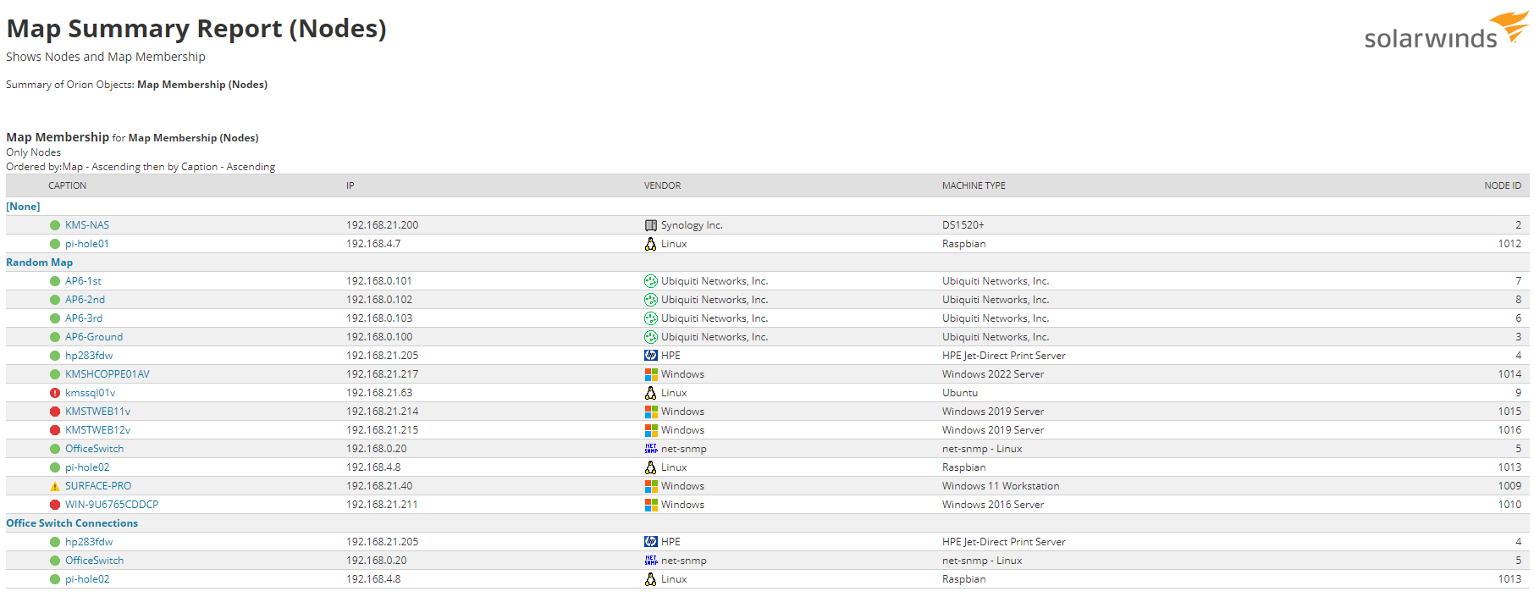Click IP address 192.168.21.200

point(382,225)
